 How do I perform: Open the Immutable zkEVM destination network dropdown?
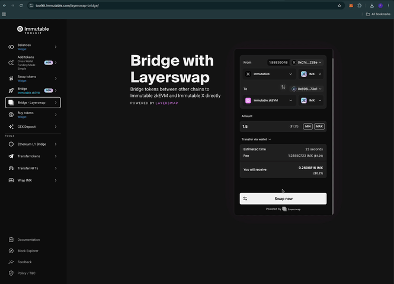pos(269,101)
